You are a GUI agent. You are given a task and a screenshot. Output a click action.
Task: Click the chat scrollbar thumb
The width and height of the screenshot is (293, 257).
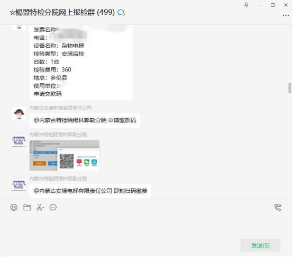(x=290, y=88)
